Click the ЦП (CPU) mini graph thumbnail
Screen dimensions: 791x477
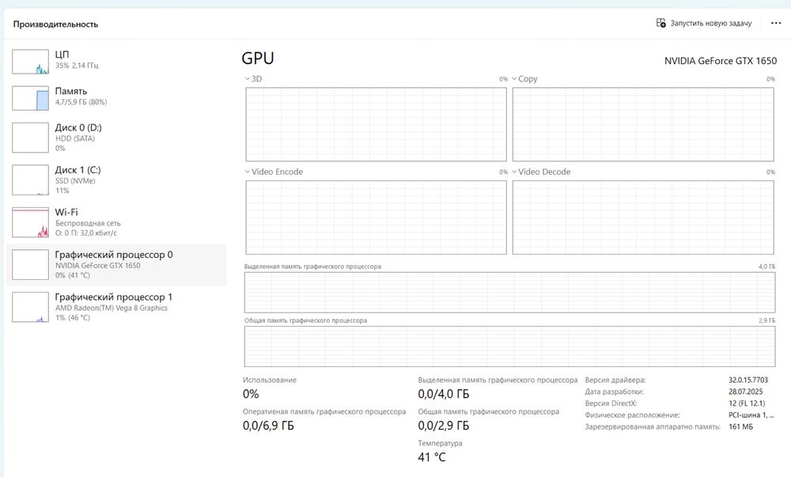click(x=31, y=61)
